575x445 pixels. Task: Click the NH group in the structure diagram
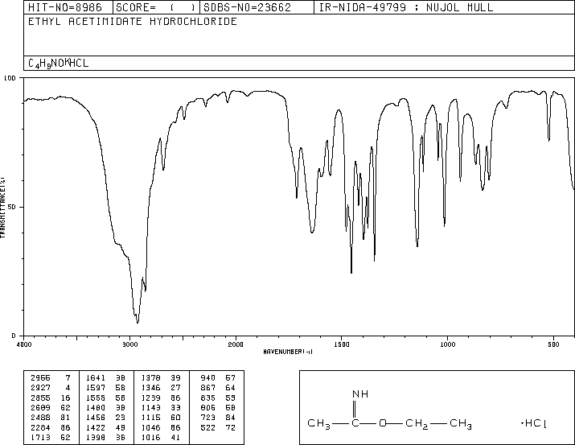click(360, 393)
